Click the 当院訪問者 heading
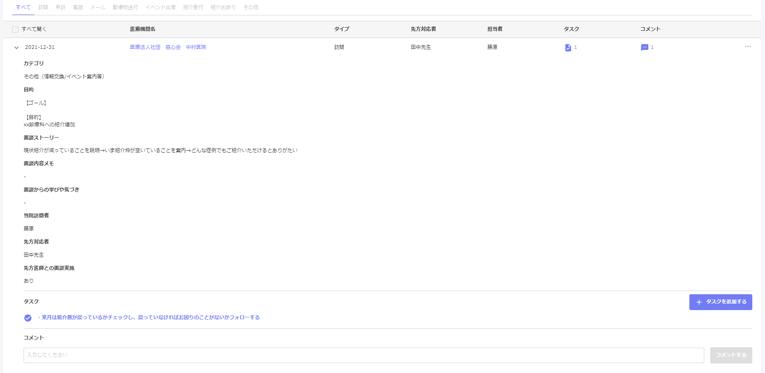Image resolution: width=765 pixels, height=373 pixels. 36,215
